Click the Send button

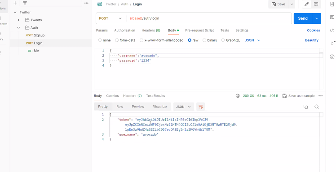pyautogui.click(x=303, y=18)
